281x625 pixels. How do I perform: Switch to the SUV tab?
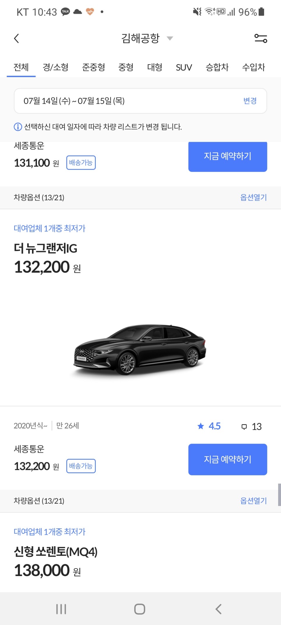[x=184, y=68]
